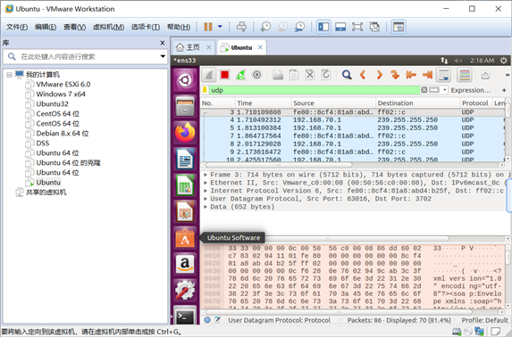Screen dimensions: 512x337
Task: Jump to the first packet
Action: pos(411,75)
